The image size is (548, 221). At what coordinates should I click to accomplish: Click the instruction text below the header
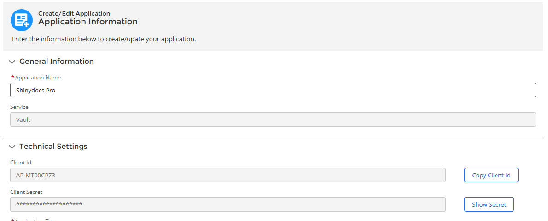pyautogui.click(x=104, y=39)
